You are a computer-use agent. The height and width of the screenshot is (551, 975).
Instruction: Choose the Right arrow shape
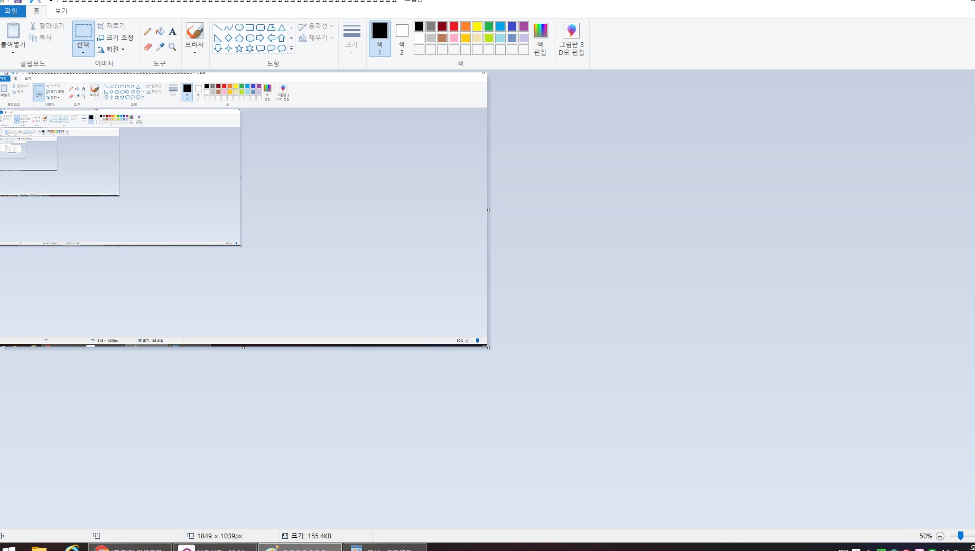click(x=260, y=38)
